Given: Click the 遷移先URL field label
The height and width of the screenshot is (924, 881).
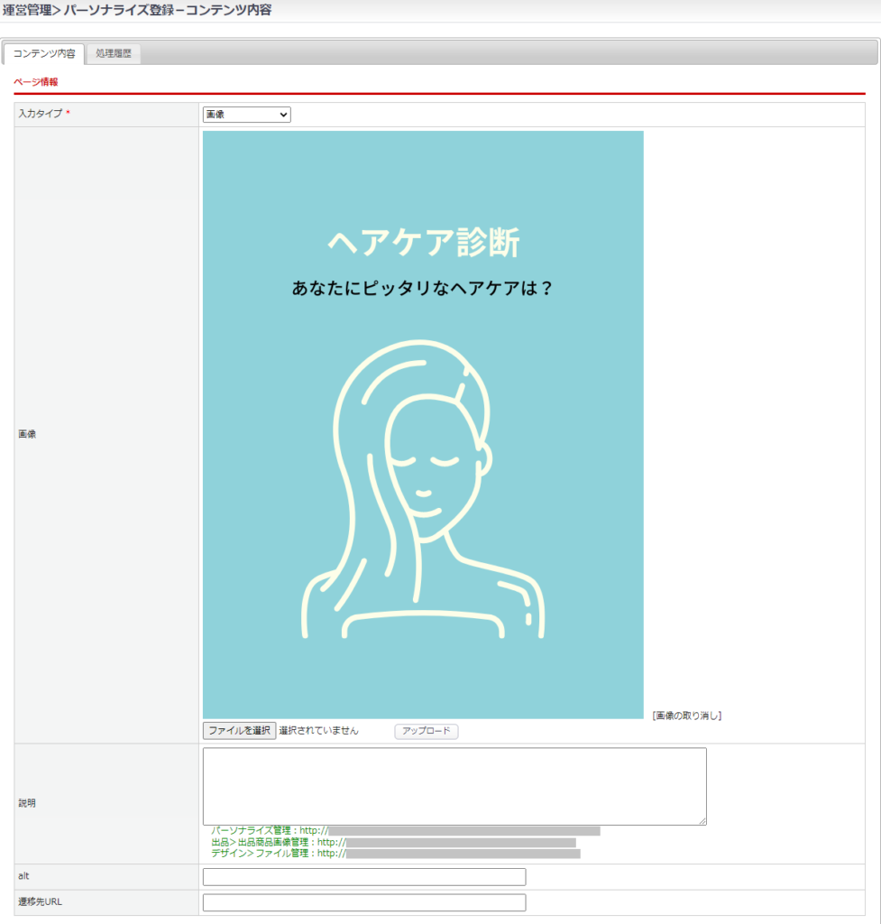Looking at the screenshot, I should pyautogui.click(x=40, y=902).
